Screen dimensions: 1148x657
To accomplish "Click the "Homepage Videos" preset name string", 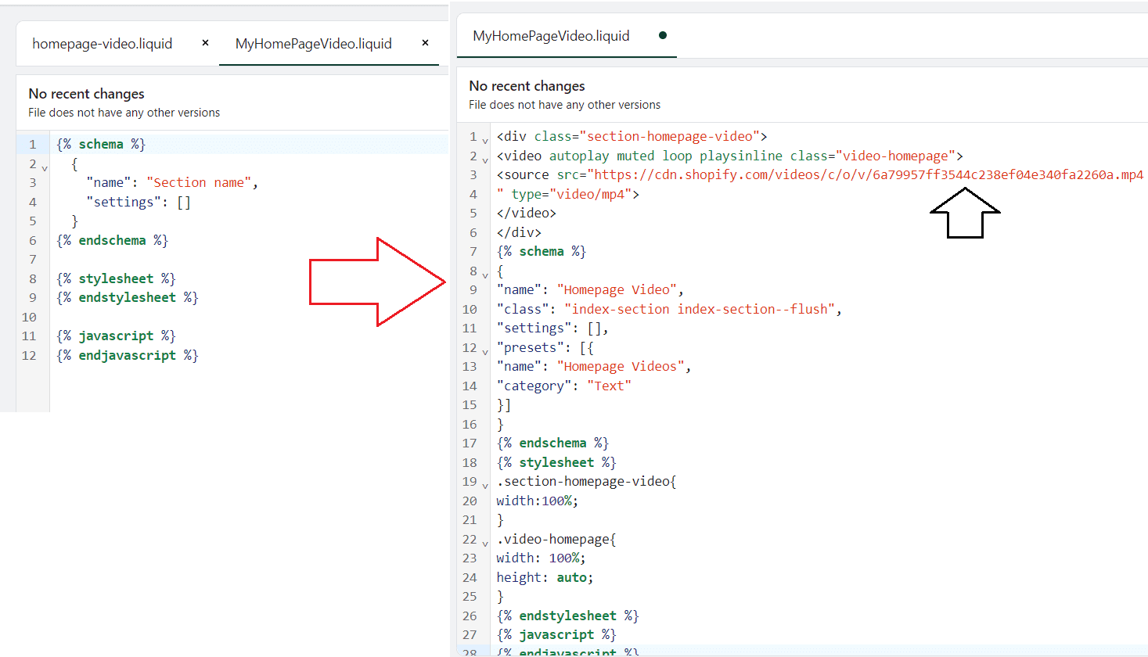I will [620, 366].
